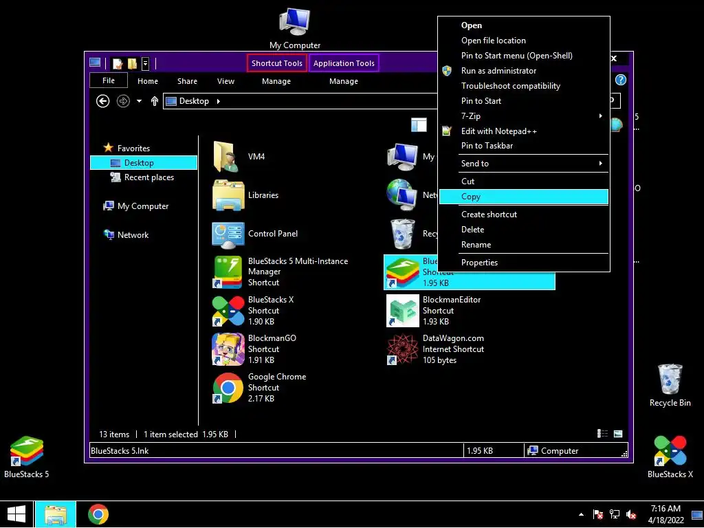Switch to details view in status bar
The image size is (704, 528).
[x=602, y=434]
